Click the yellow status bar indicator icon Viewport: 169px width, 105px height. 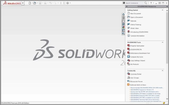point(164,103)
